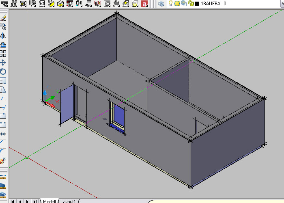Select the Array tool
Viewport: 284px width, 203px height.
(3, 54)
